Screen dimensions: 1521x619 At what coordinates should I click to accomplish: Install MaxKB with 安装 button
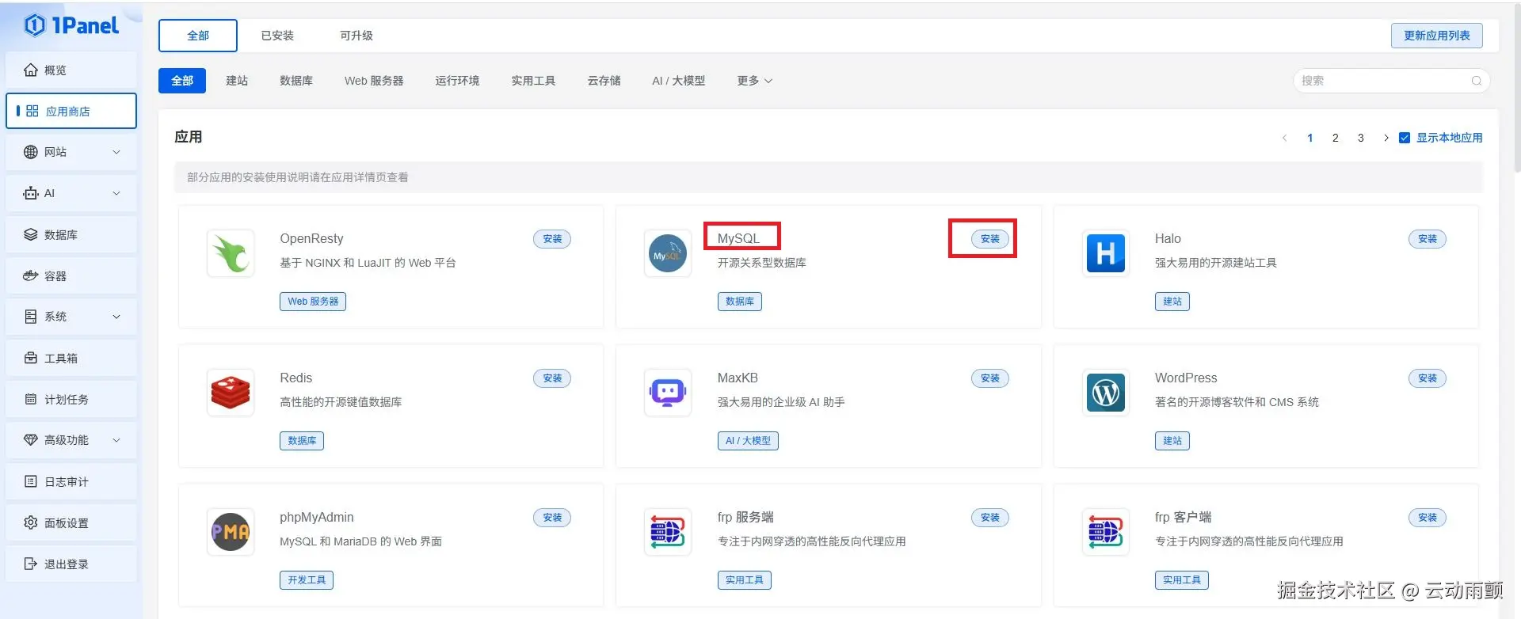tap(990, 378)
